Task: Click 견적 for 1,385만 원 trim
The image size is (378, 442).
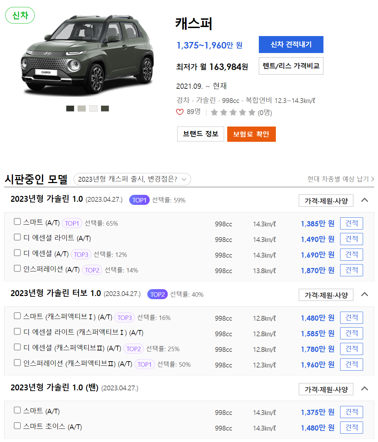Action: pyautogui.click(x=352, y=223)
